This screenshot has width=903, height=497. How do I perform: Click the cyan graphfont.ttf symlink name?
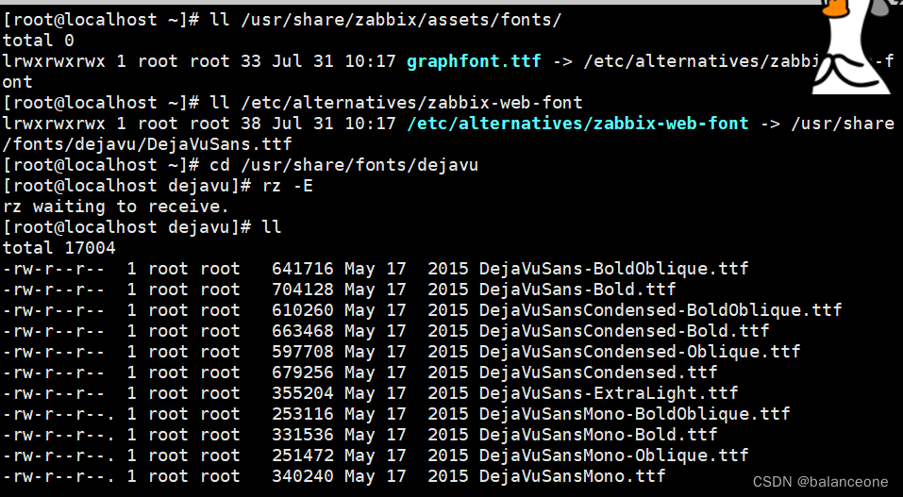(x=474, y=61)
